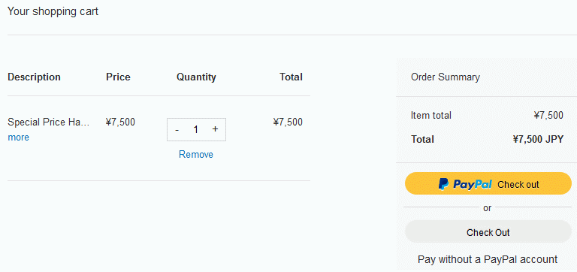Viewport: 577px width, 272px height.
Task: Click the Order Summary heading
Action: point(446,77)
